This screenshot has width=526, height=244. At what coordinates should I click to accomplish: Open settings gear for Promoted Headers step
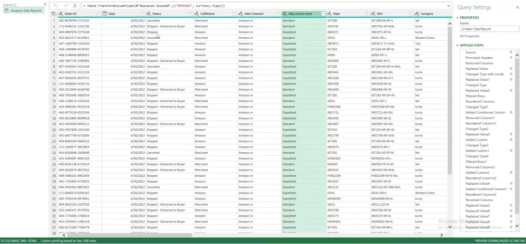tap(511, 58)
